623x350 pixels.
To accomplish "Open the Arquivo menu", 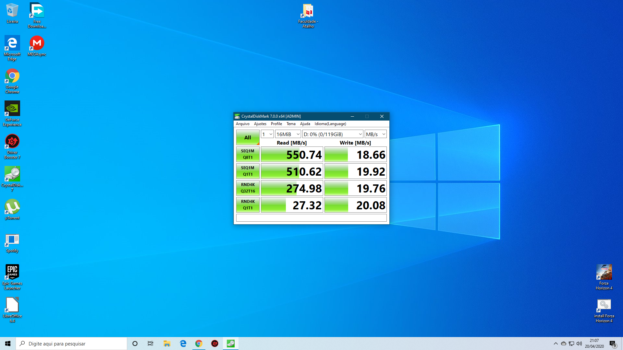I will [x=243, y=124].
